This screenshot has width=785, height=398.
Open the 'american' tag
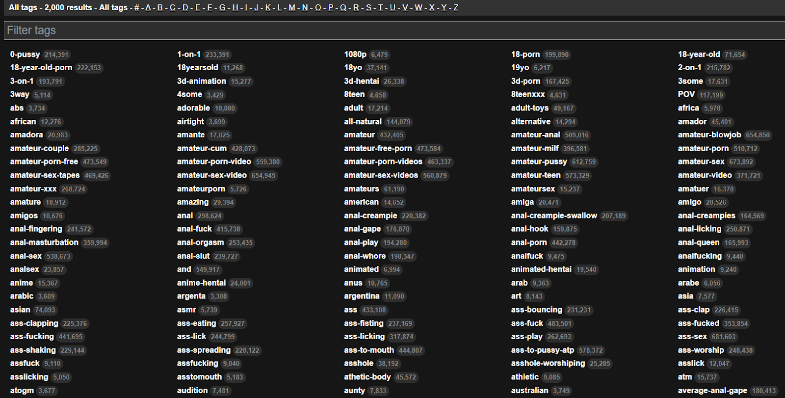[361, 202]
